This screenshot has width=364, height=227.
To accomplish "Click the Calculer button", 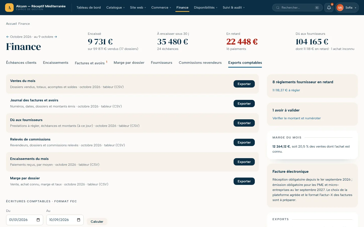I will pos(97,221).
